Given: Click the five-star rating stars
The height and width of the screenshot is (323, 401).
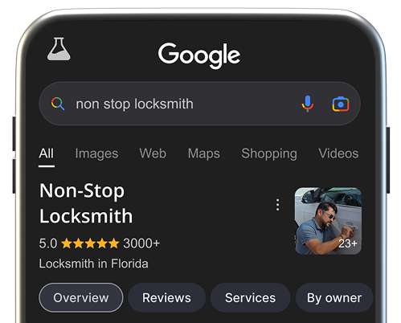Looking at the screenshot, I should (90, 243).
